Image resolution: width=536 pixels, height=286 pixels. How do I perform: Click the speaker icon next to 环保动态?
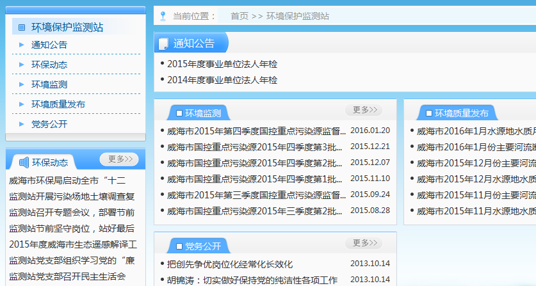pyautogui.click(x=24, y=162)
